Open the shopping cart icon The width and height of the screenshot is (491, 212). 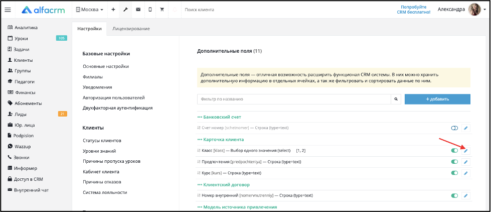click(x=162, y=10)
